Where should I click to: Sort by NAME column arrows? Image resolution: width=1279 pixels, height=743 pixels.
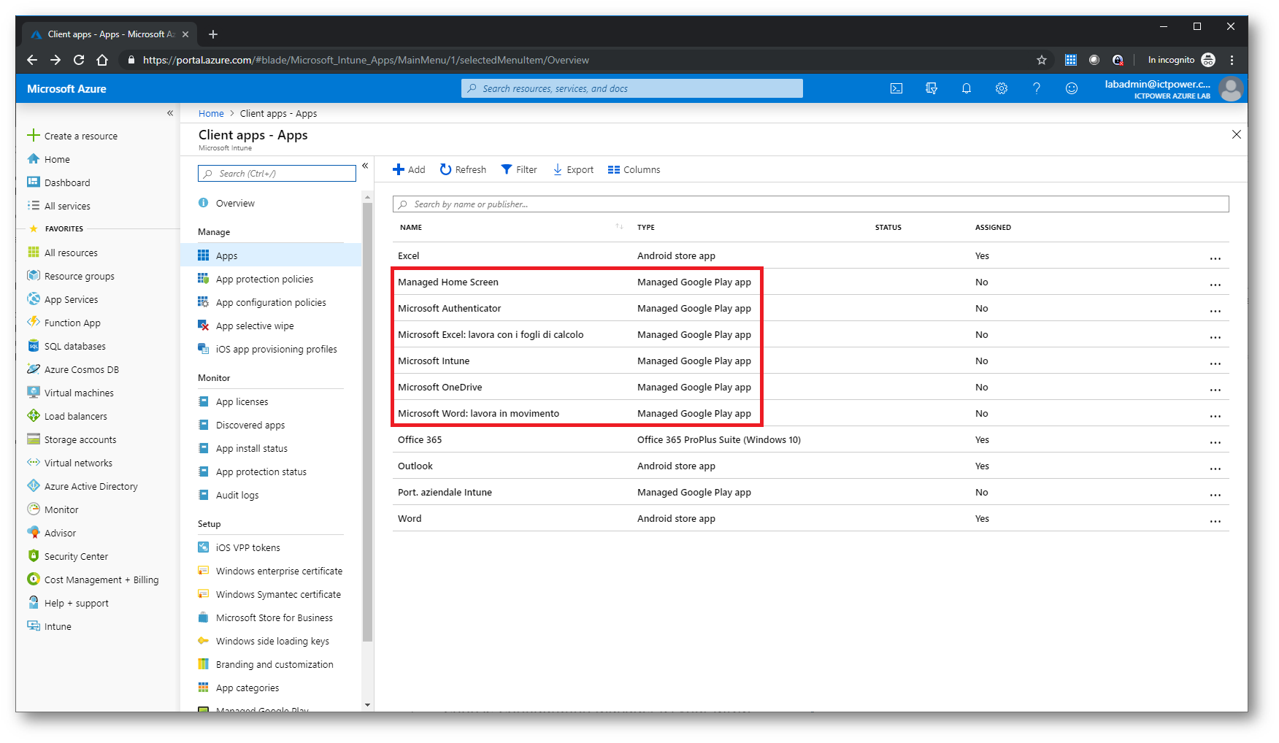619,227
